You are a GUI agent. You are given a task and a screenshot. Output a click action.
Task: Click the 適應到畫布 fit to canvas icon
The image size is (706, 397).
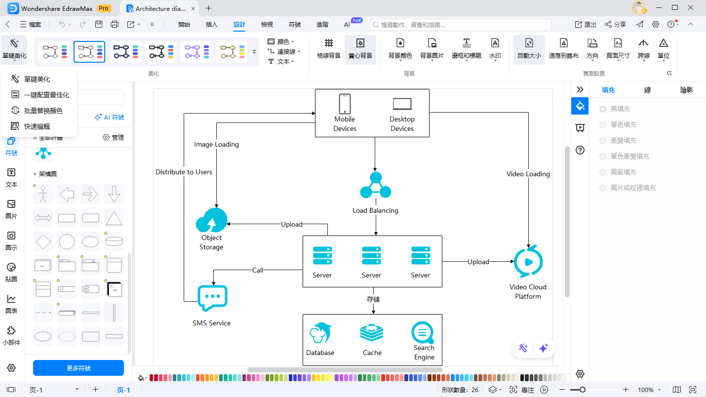[563, 49]
